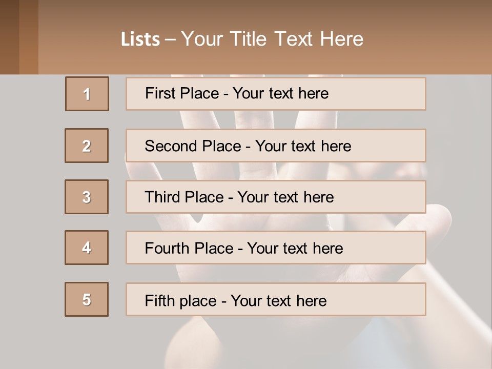The image size is (492, 369).
Task: Click the bold word Lists in title
Action: pos(140,39)
